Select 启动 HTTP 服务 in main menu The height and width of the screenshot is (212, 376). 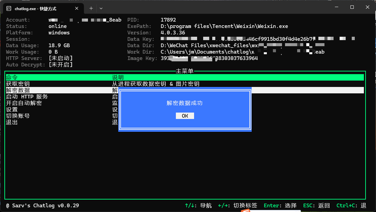tap(27, 97)
